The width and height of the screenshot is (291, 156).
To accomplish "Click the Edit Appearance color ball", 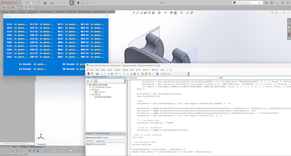I will (171, 13).
